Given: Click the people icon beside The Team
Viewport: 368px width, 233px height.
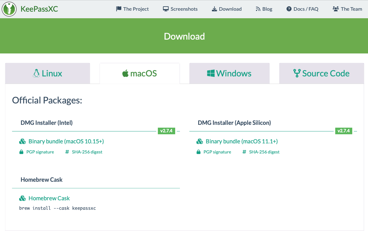Looking at the screenshot, I should pos(336,9).
